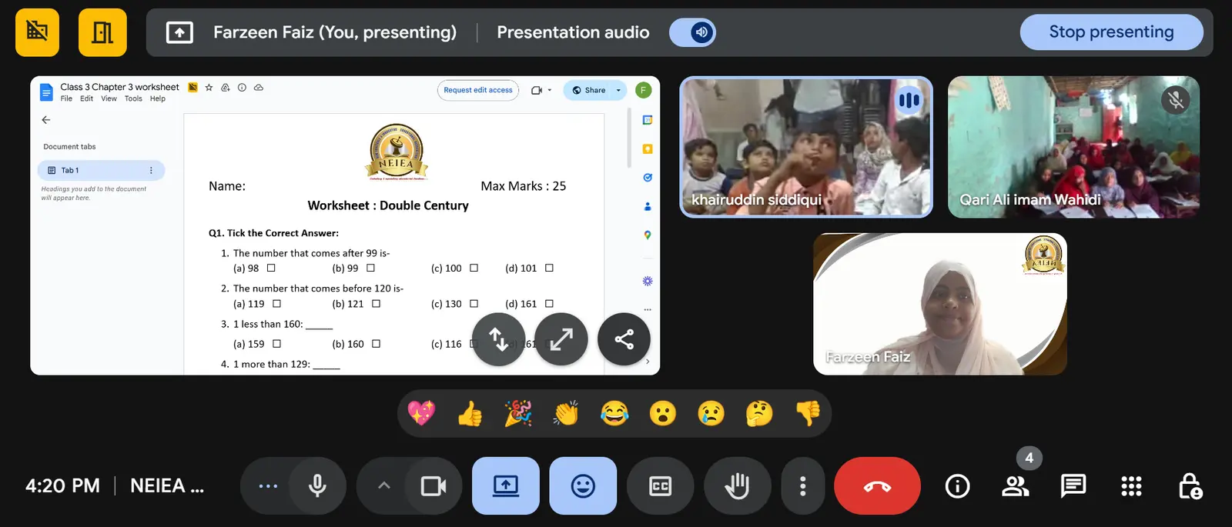Toggle the emoji reactions bar

583,485
